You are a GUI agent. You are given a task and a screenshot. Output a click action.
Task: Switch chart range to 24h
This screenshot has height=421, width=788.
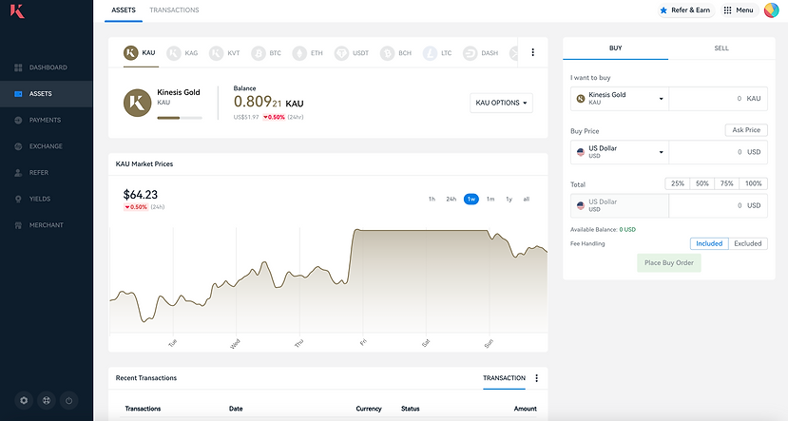click(452, 199)
